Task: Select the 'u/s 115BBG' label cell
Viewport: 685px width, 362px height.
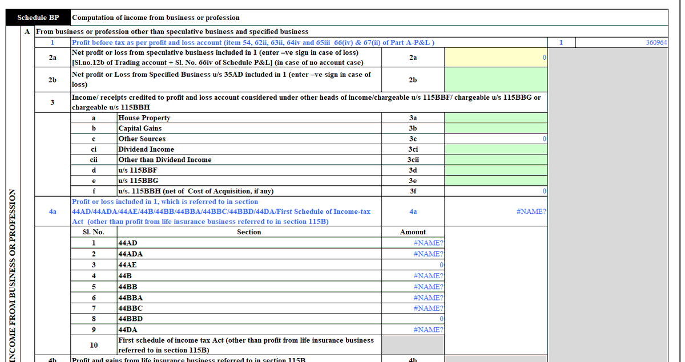Action: coord(249,180)
